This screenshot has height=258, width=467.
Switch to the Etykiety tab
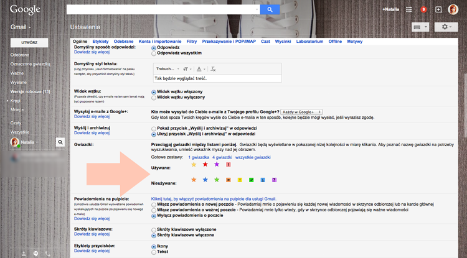pos(100,41)
